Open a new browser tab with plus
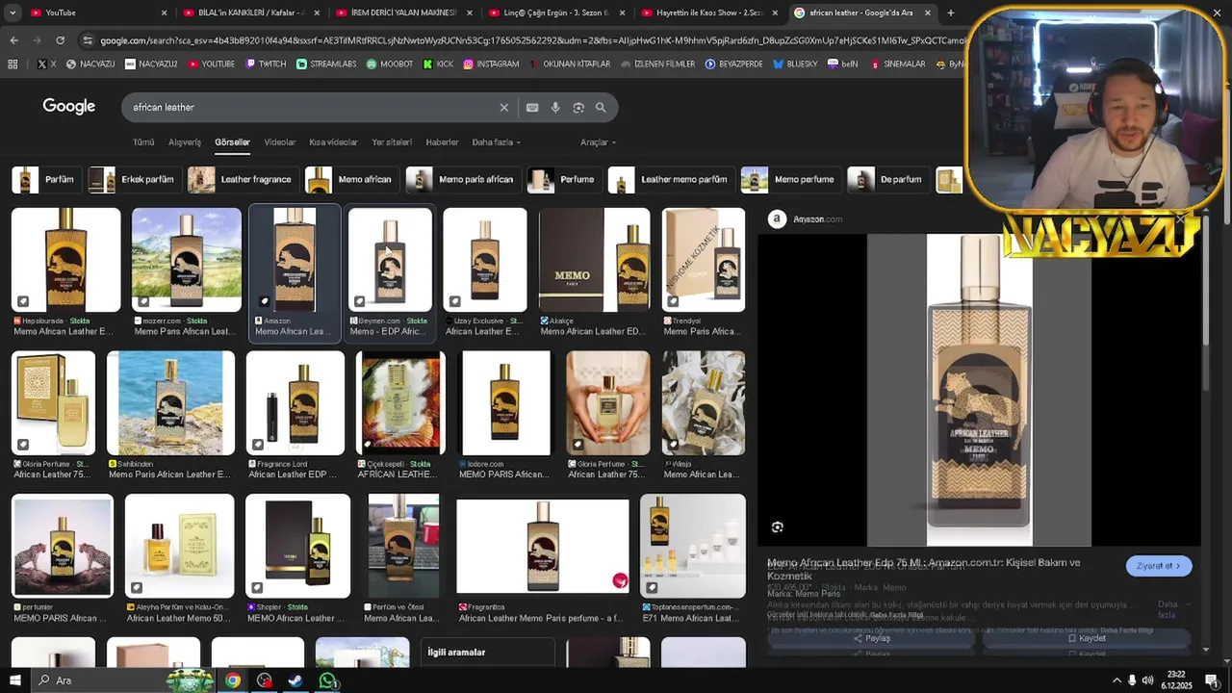1232x693 pixels. click(950, 13)
